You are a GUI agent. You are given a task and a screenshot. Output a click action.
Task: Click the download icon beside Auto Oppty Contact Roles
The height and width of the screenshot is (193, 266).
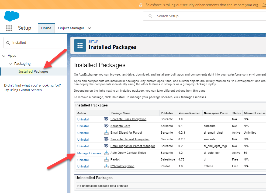click(106, 153)
